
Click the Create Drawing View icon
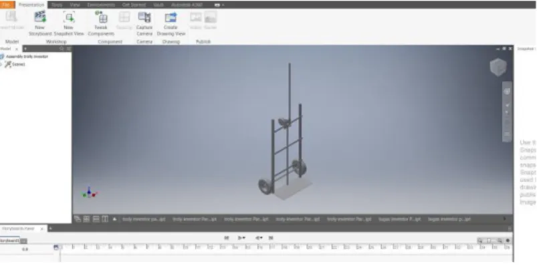171,17
